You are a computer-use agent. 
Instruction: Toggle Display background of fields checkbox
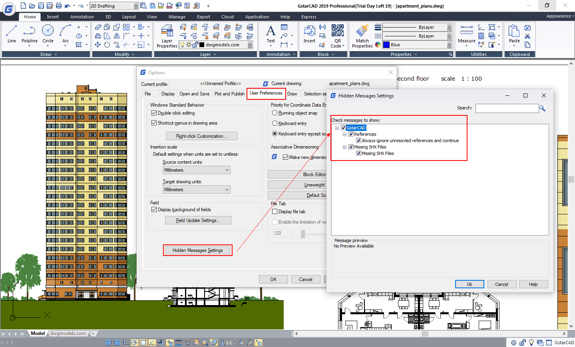[x=154, y=209]
